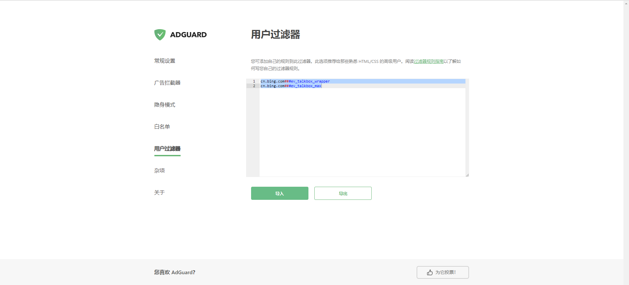Click the AdGuard shield logo icon
Image resolution: width=629 pixels, height=285 pixels.
pos(160,35)
